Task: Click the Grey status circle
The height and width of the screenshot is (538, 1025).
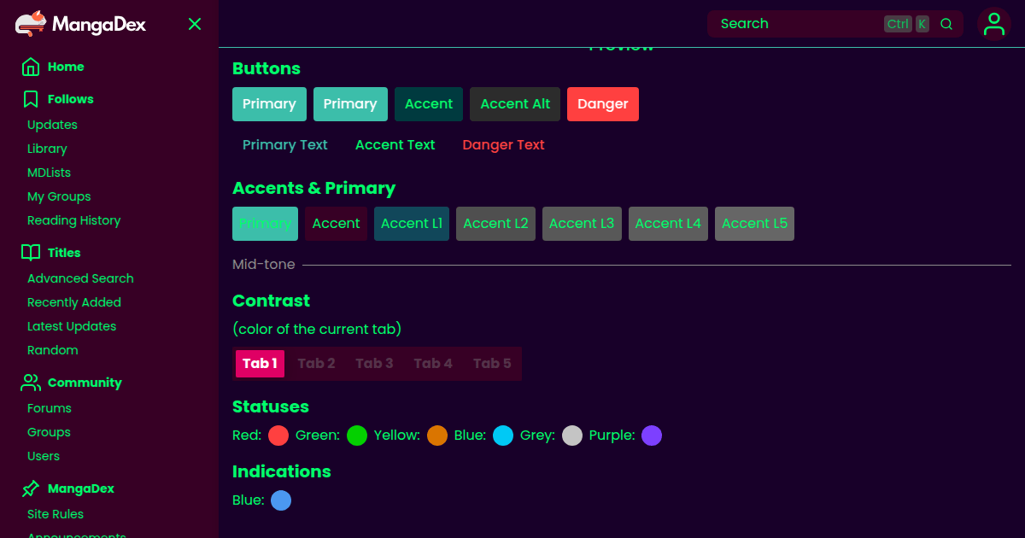Action: [572, 436]
